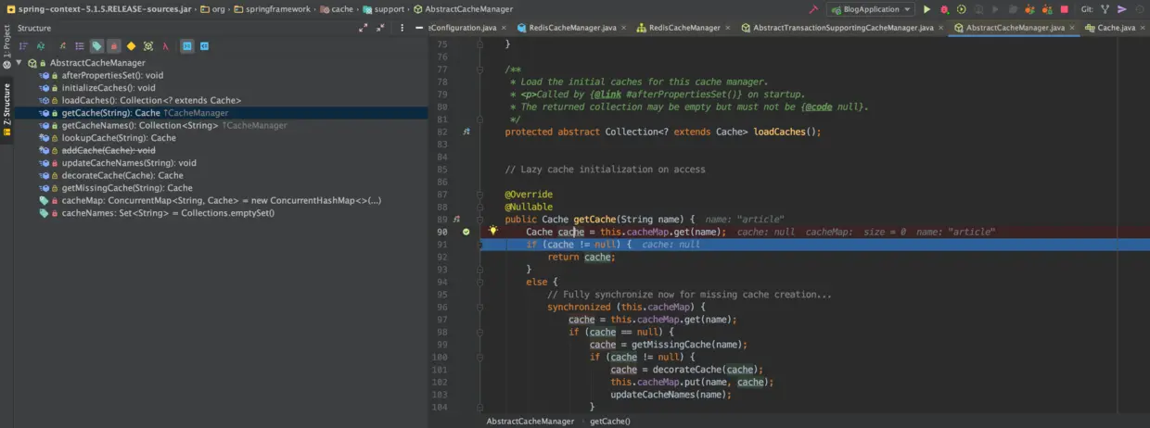Select lookupCache(String): Cache in Structure
The height and width of the screenshot is (428, 1150).
(119, 138)
